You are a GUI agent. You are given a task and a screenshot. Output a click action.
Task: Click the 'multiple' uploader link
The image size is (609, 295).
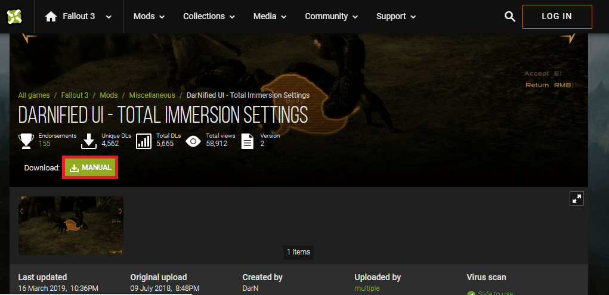367,288
